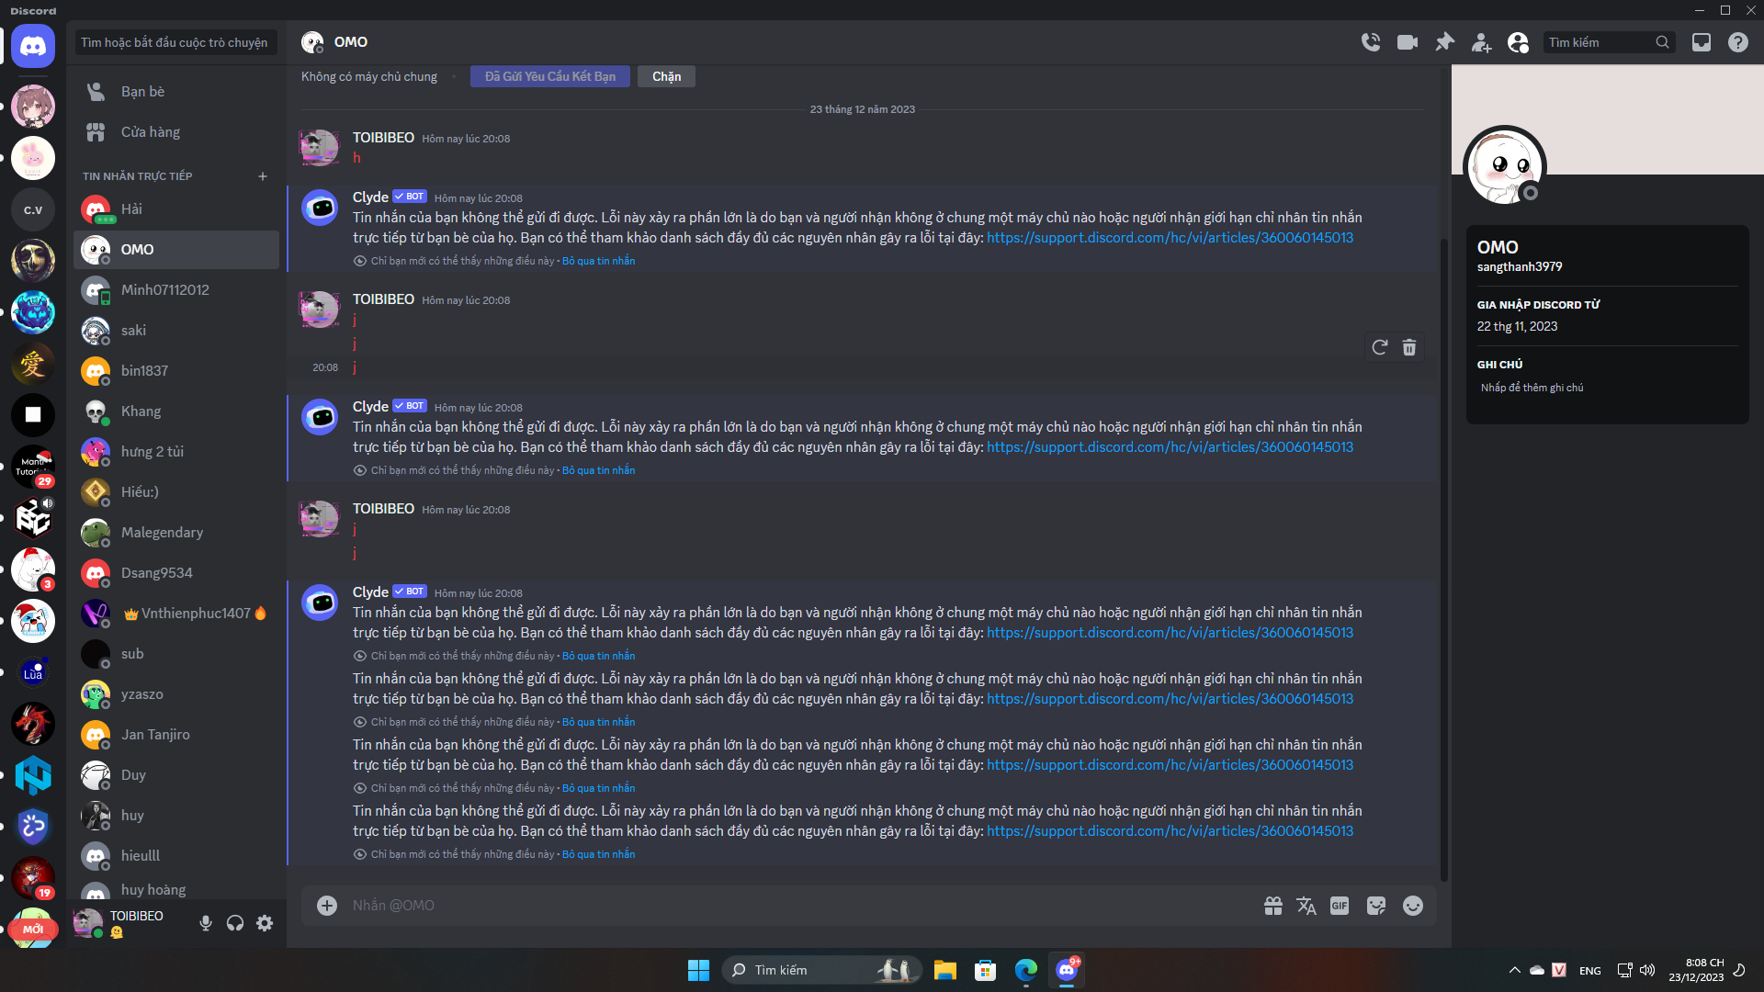This screenshot has width=1764, height=992.
Task: Start a video call
Action: (x=1408, y=42)
